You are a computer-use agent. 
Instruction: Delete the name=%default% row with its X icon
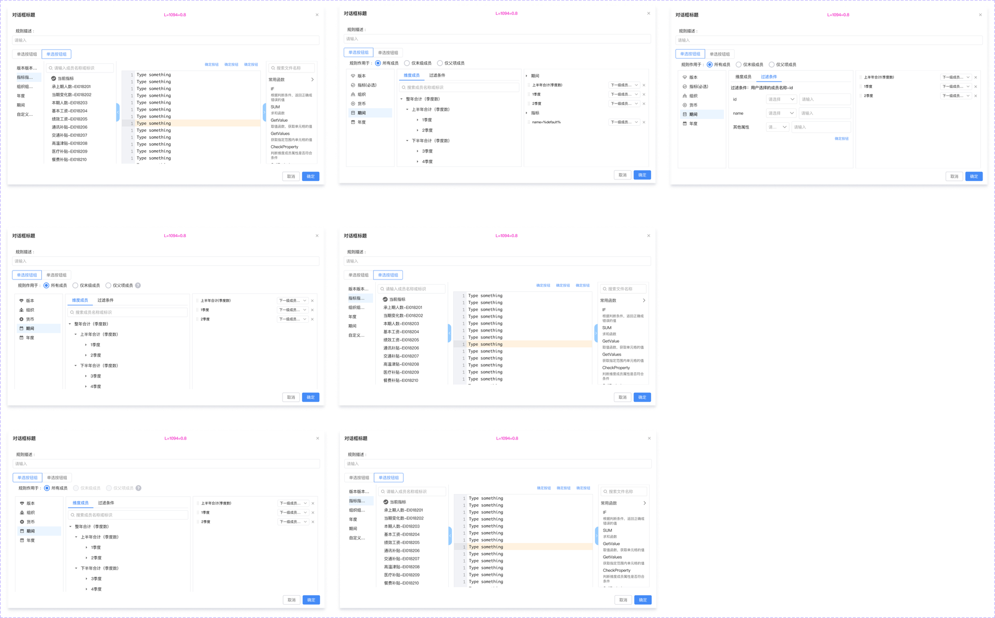(x=644, y=122)
